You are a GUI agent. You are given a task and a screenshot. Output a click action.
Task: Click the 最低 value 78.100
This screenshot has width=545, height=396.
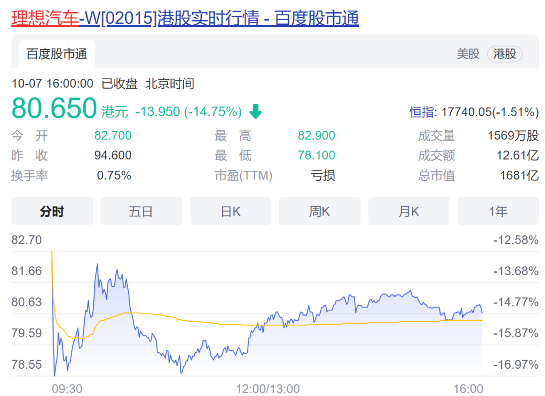[316, 155]
